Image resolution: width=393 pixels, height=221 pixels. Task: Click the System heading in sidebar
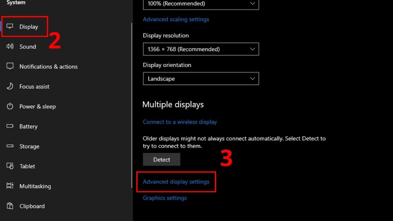click(x=16, y=3)
